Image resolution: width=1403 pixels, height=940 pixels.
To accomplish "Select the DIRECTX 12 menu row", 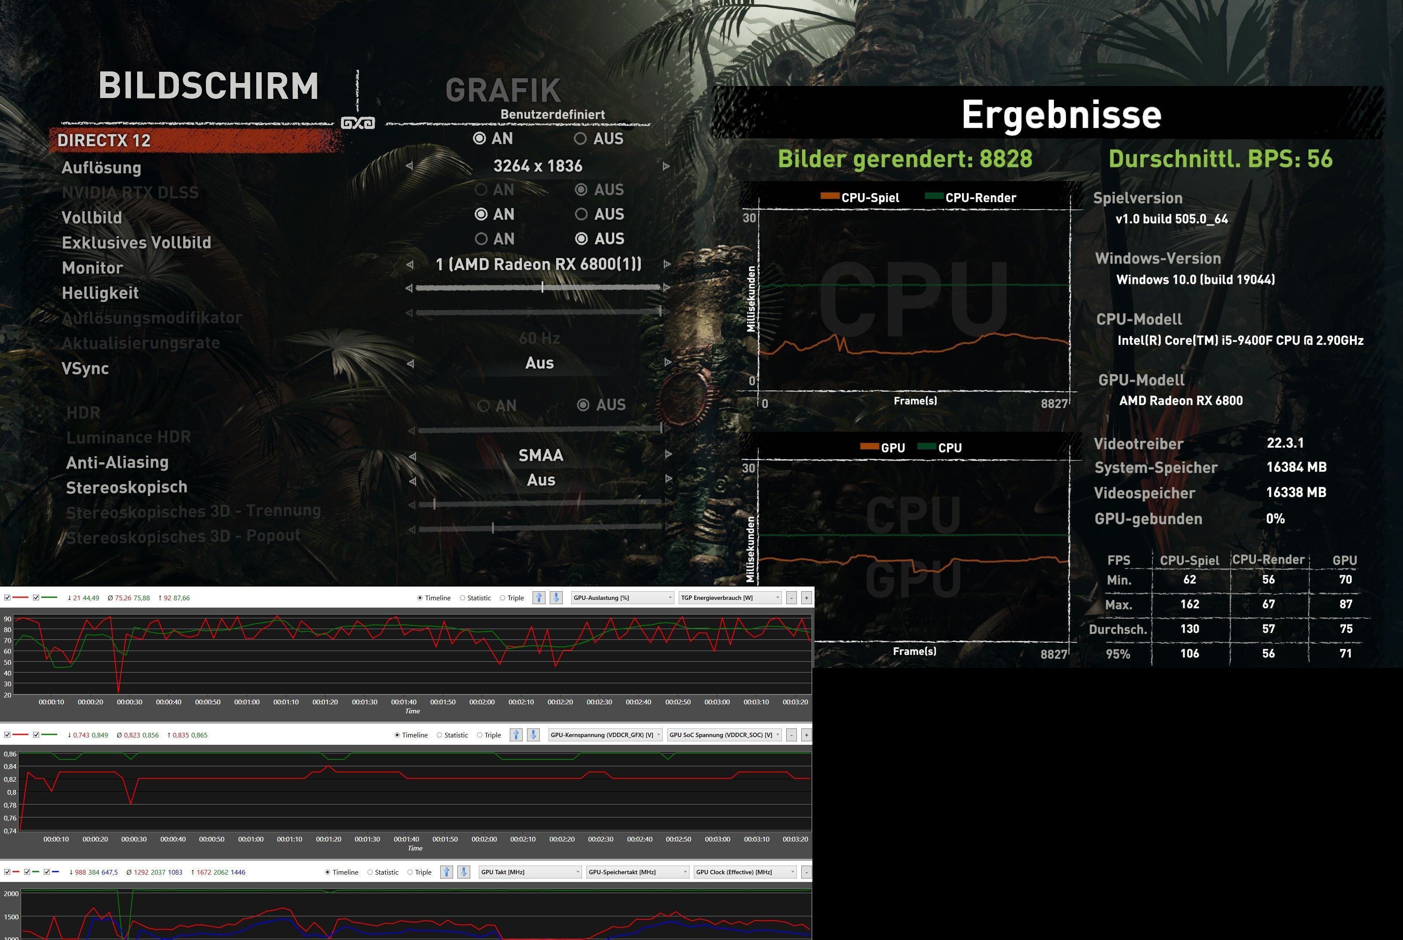I will [x=196, y=140].
